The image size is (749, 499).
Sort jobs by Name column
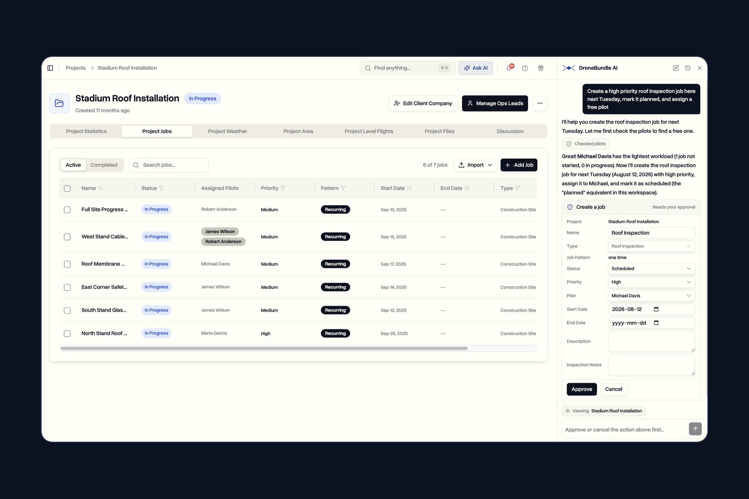(100, 188)
